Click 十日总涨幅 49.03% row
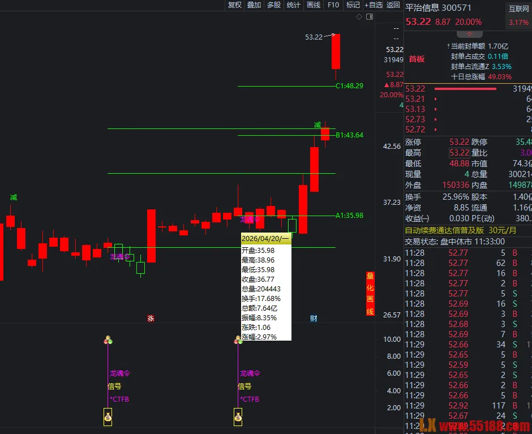The image size is (532, 434). click(x=480, y=77)
